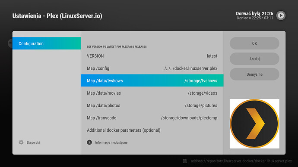The image size is (298, 167).
Task: Click the 'Koniec o 22:25 • 03:11' text
Action: [255, 18]
